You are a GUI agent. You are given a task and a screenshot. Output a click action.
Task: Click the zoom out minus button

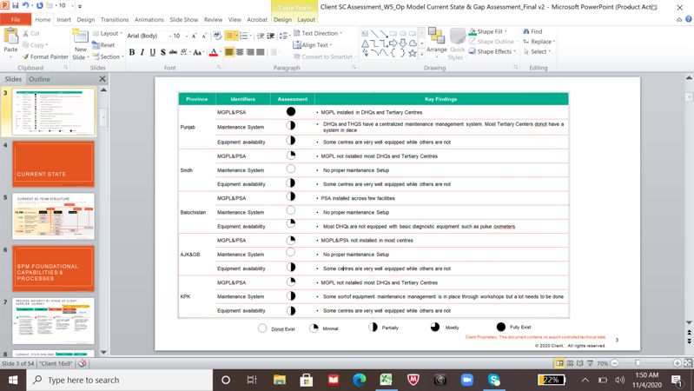[614, 363]
